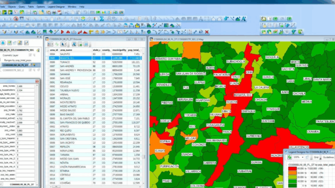
Task: Open the 100% zoom dropdown in Legend Designer
Action: (302, 157)
